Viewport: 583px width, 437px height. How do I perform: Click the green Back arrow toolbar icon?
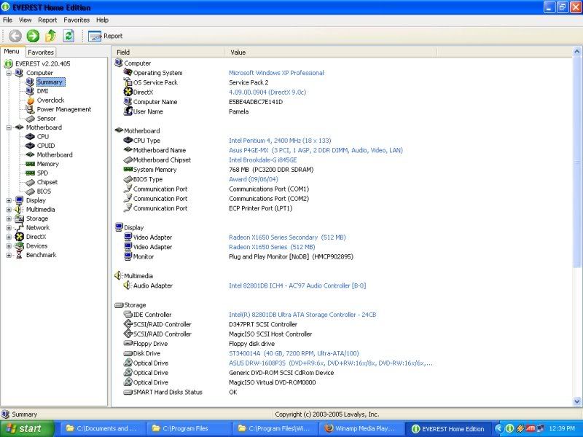[15, 36]
